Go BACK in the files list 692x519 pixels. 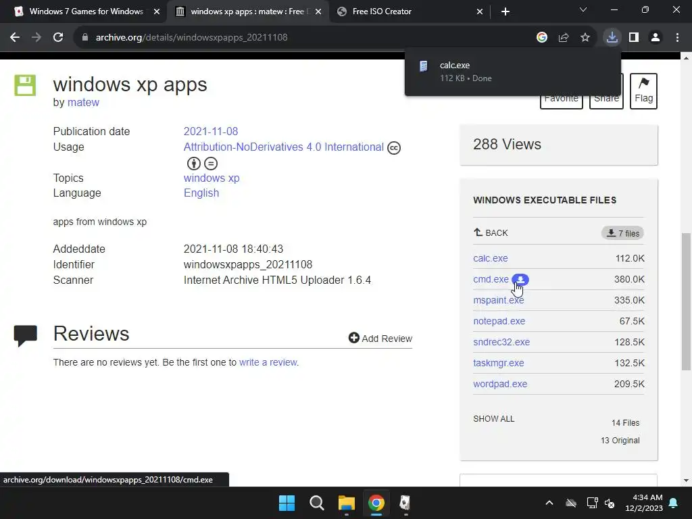(491, 232)
